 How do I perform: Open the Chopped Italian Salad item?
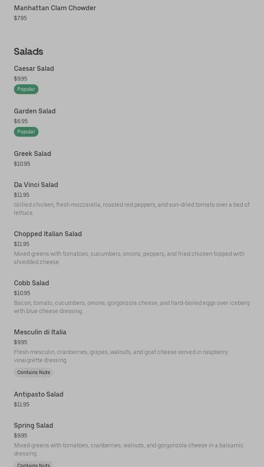[48, 234]
